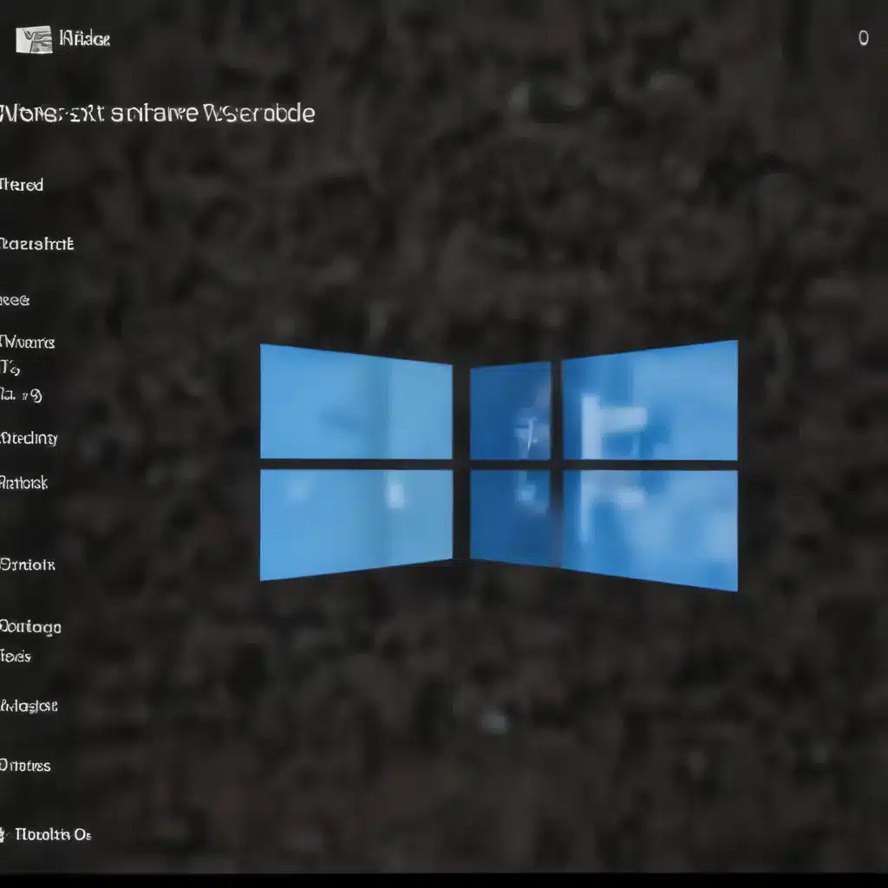Screen dimensions: 888x888
Task: Select the short sidebar entry "reeg"
Action: coord(15,300)
